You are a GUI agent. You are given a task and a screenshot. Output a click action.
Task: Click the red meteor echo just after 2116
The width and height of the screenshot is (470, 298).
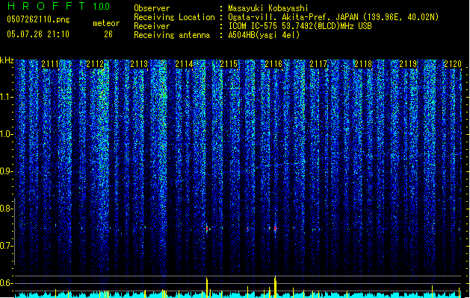[x=275, y=229]
